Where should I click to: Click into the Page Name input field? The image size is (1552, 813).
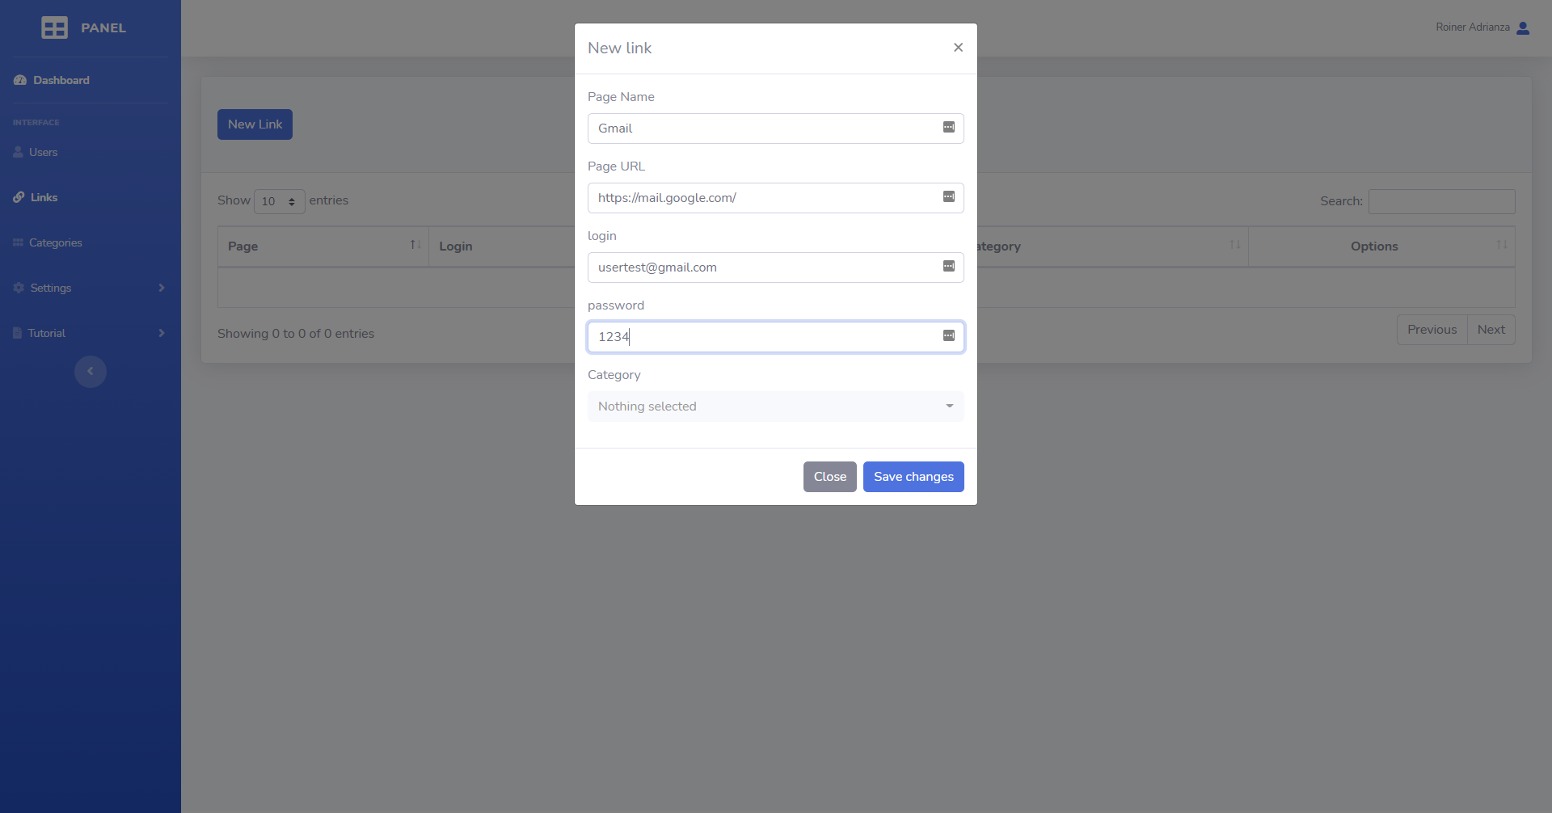(764, 128)
